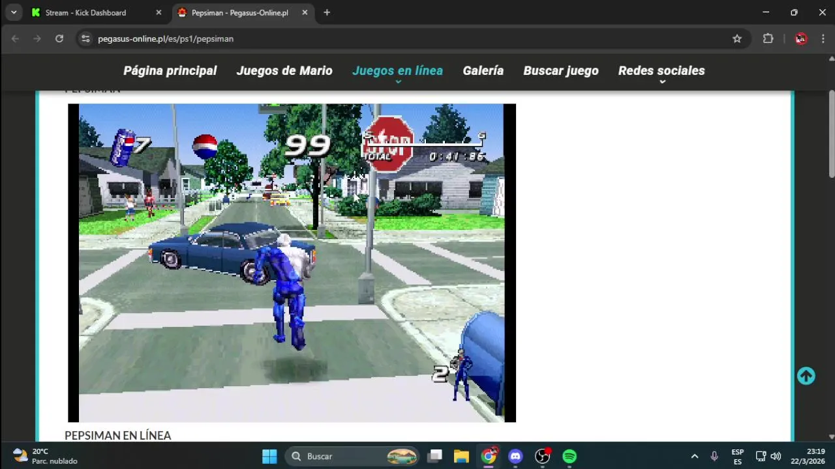Open the Chrome profile avatar
The image size is (835, 469).
(801, 38)
